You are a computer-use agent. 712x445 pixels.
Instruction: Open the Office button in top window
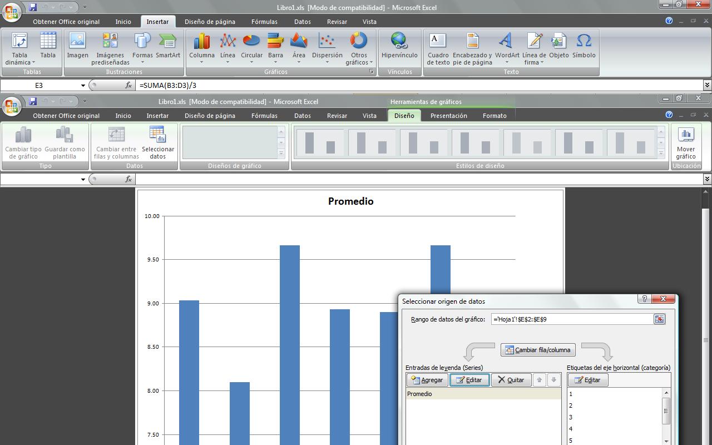click(x=12, y=11)
